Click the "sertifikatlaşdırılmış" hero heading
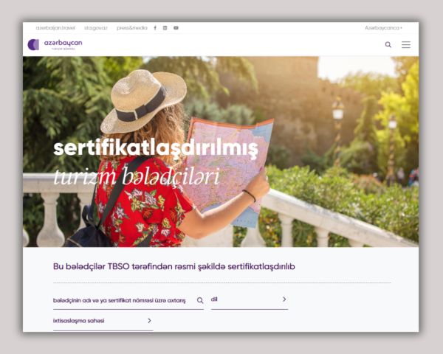 [156, 148]
